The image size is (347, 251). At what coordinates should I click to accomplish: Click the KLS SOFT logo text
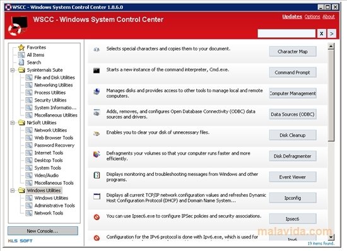coord(20,241)
